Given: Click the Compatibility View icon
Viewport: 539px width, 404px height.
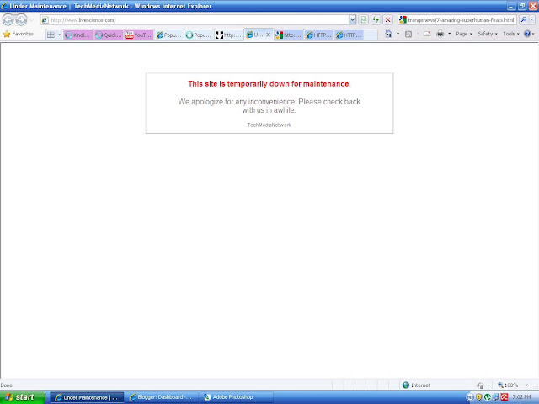Looking at the screenshot, I should click(363, 20).
